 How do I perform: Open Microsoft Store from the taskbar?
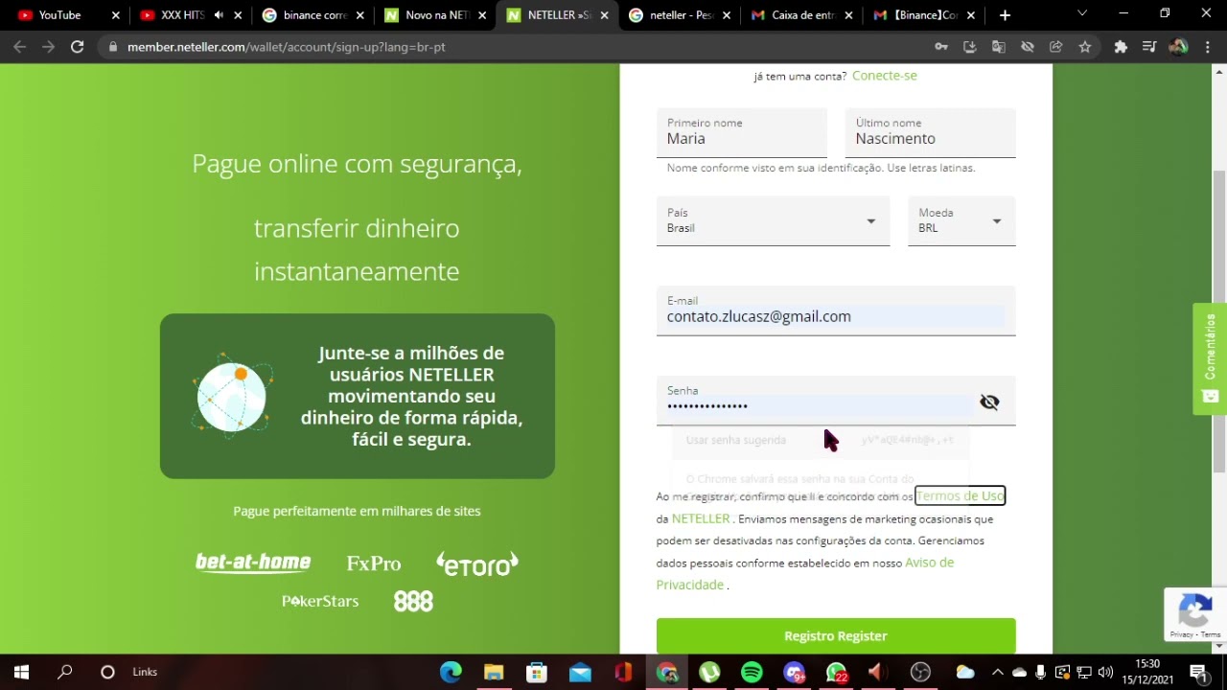click(537, 672)
